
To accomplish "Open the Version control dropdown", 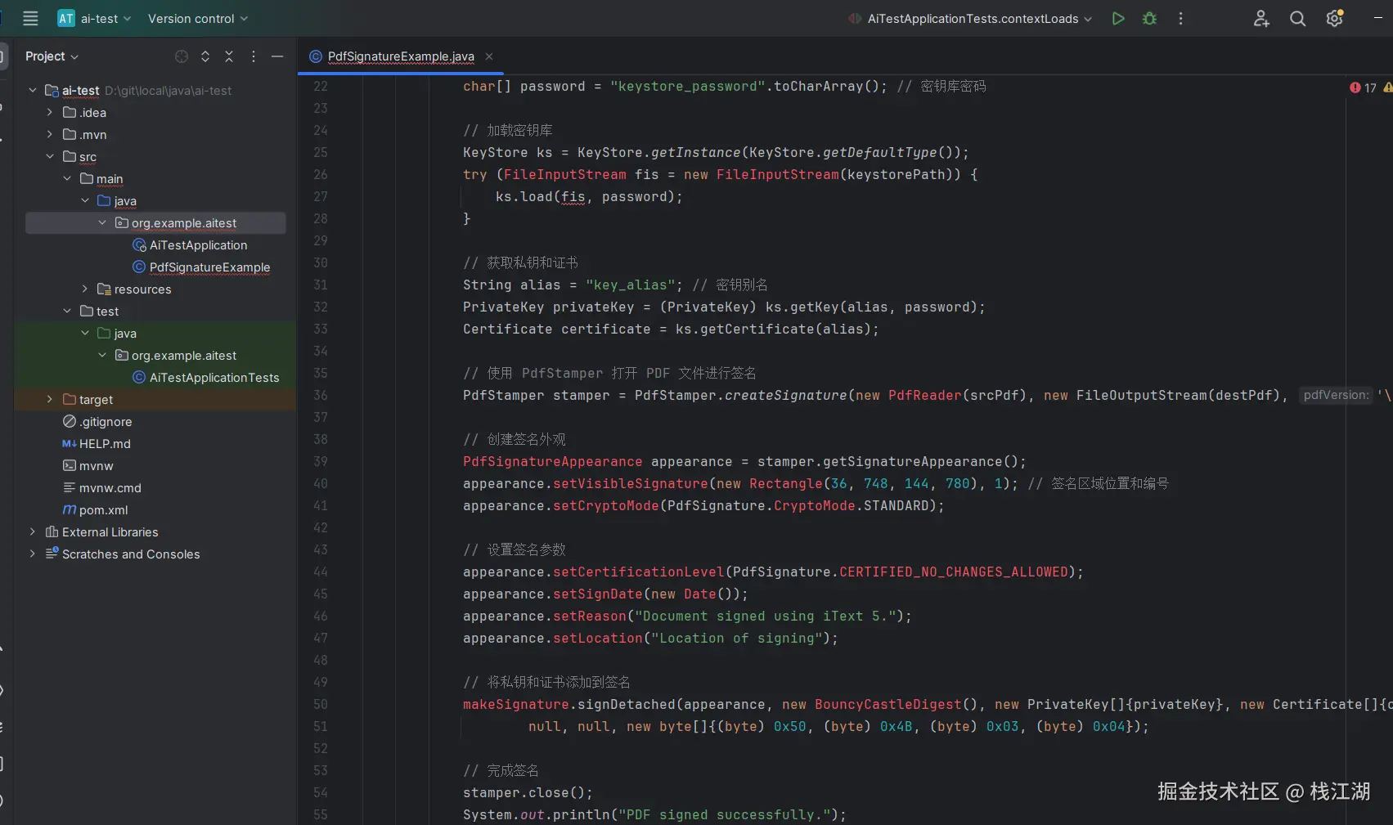I will point(197,18).
